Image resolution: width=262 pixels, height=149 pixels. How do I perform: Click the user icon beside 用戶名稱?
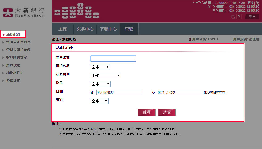pyautogui.click(x=190, y=39)
